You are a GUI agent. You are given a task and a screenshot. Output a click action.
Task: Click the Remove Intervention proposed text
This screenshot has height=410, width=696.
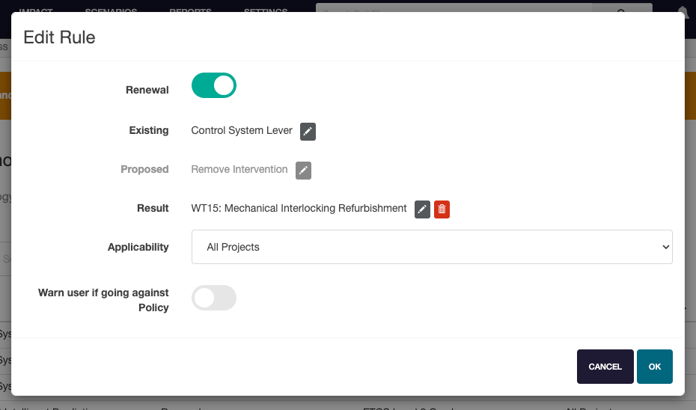pyautogui.click(x=239, y=169)
